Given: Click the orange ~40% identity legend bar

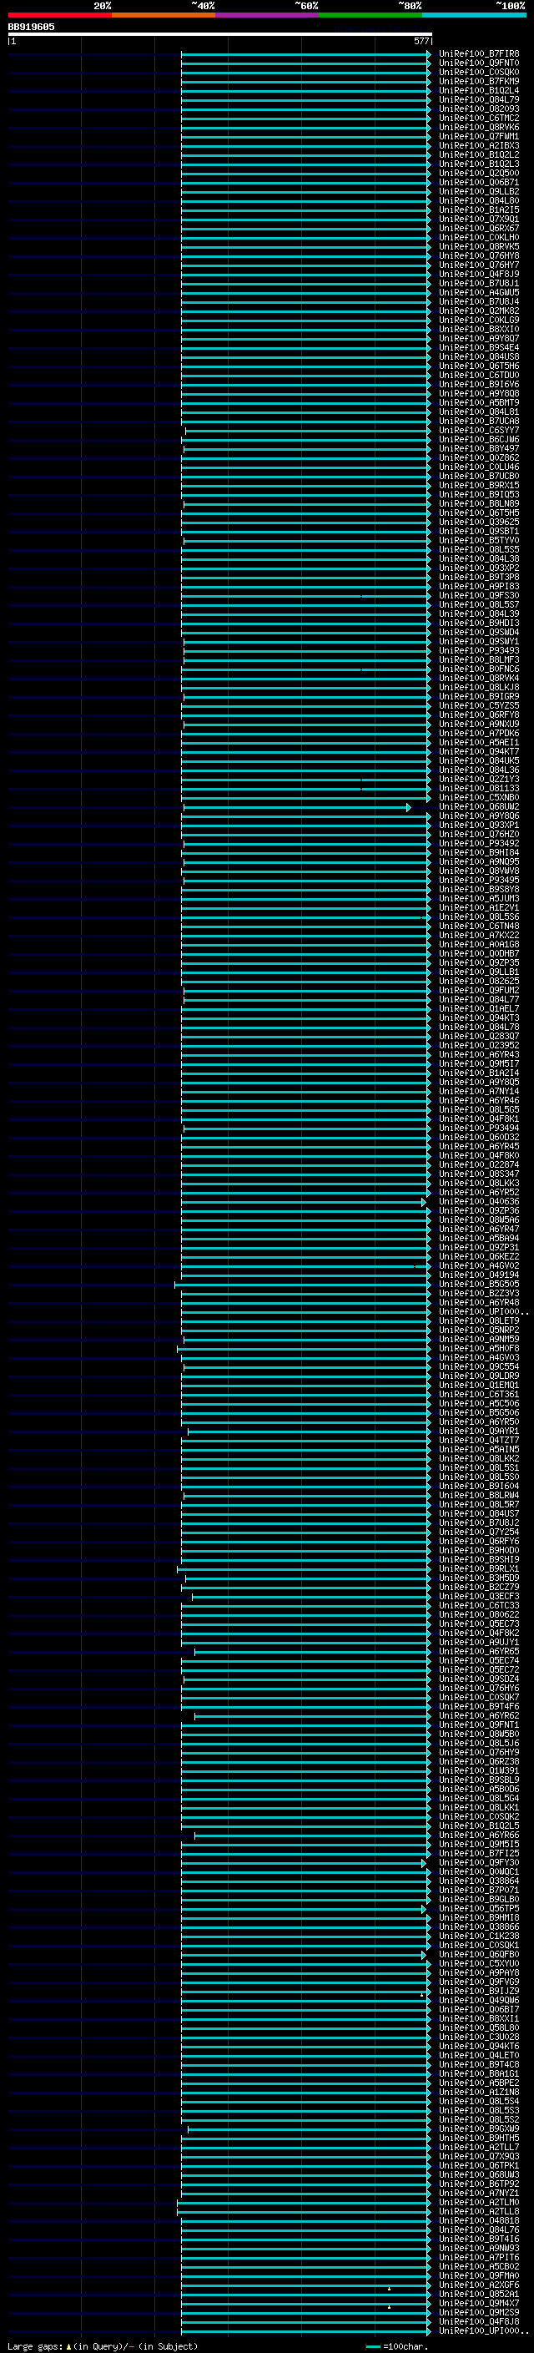Looking at the screenshot, I should [164, 16].
